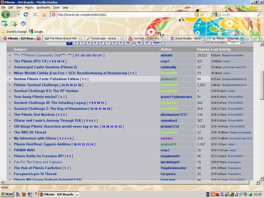This screenshot has height=198, width=264.
Task: Click the URL address field
Action: 125,15
